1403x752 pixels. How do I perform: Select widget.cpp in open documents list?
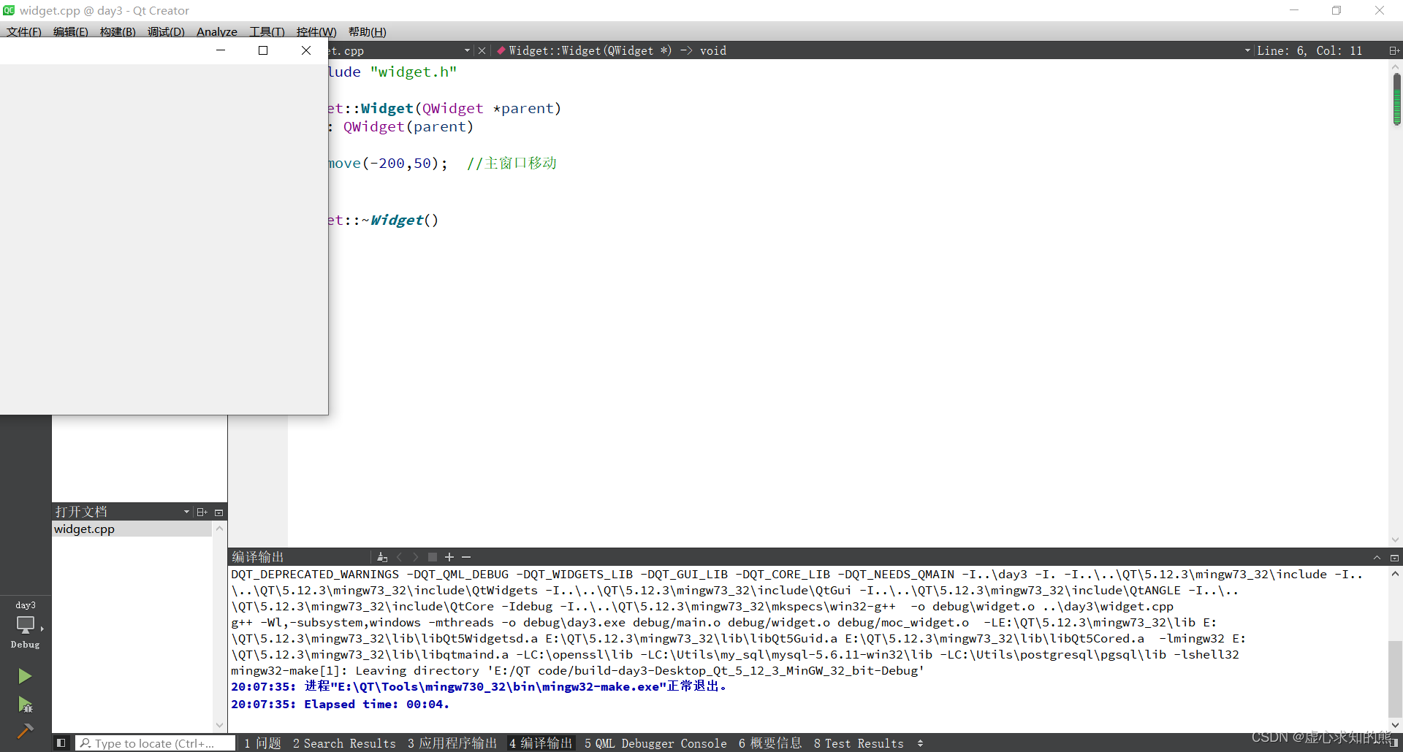132,529
